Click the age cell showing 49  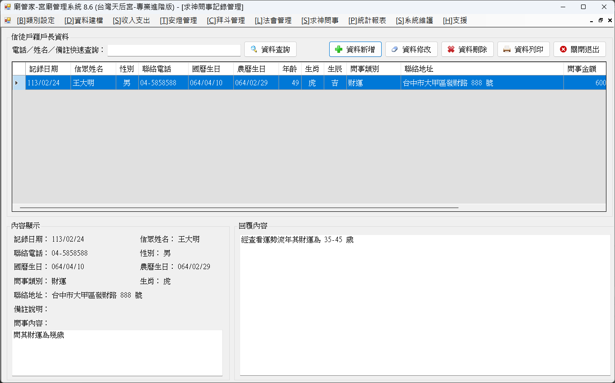[290, 83]
